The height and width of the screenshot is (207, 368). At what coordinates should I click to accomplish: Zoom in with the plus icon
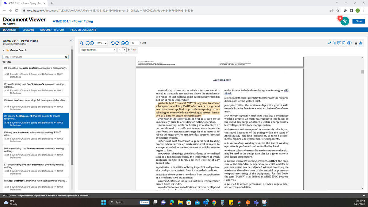[91, 43]
